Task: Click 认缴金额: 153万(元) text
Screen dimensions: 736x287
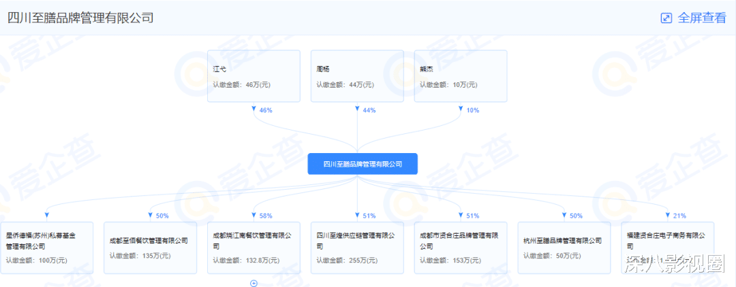Action: [450, 260]
